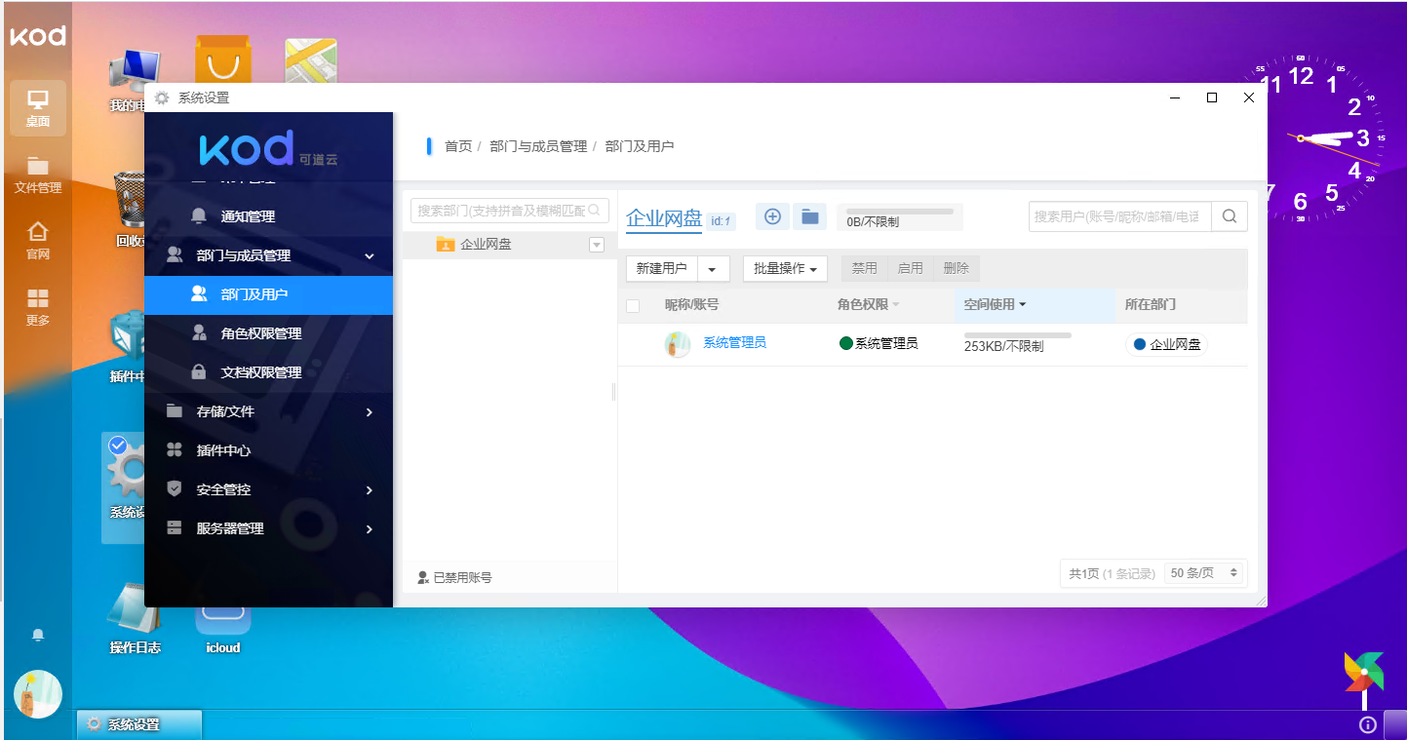Screen dimensions: 1407x740
Task: Open the dropdown arrow on 企业网盘 tree row
Action: coord(597,245)
